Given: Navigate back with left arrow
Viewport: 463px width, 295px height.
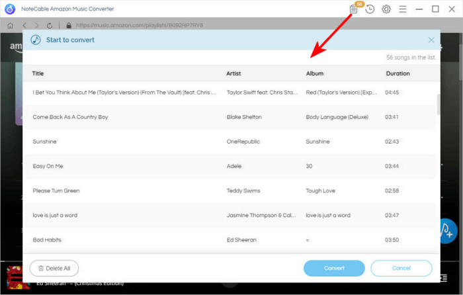Looking at the screenshot, I should [24, 25].
